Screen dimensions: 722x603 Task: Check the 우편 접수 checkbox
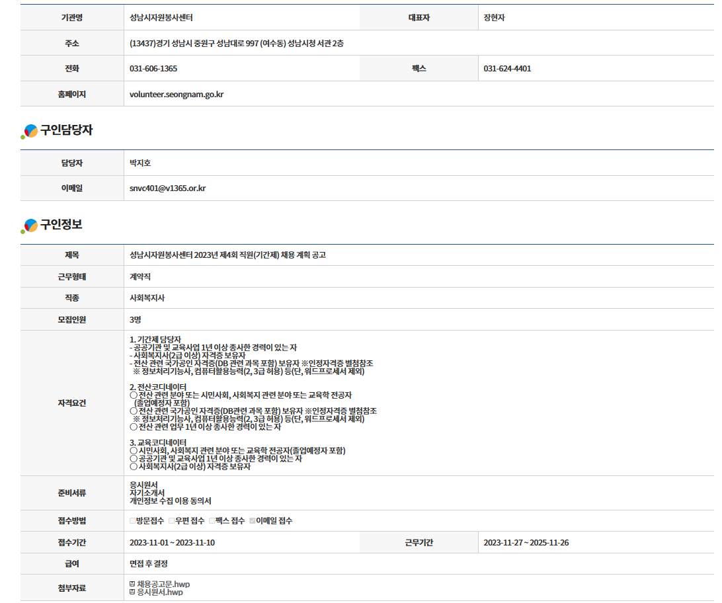[172, 521]
